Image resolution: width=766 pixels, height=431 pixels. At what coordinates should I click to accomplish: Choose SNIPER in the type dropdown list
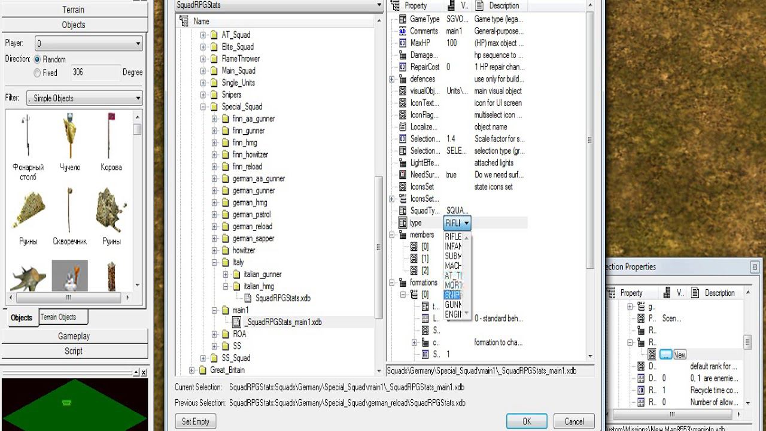(453, 295)
